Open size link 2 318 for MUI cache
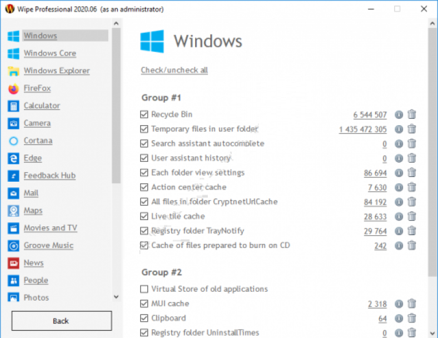The width and height of the screenshot is (438, 338). (377, 304)
